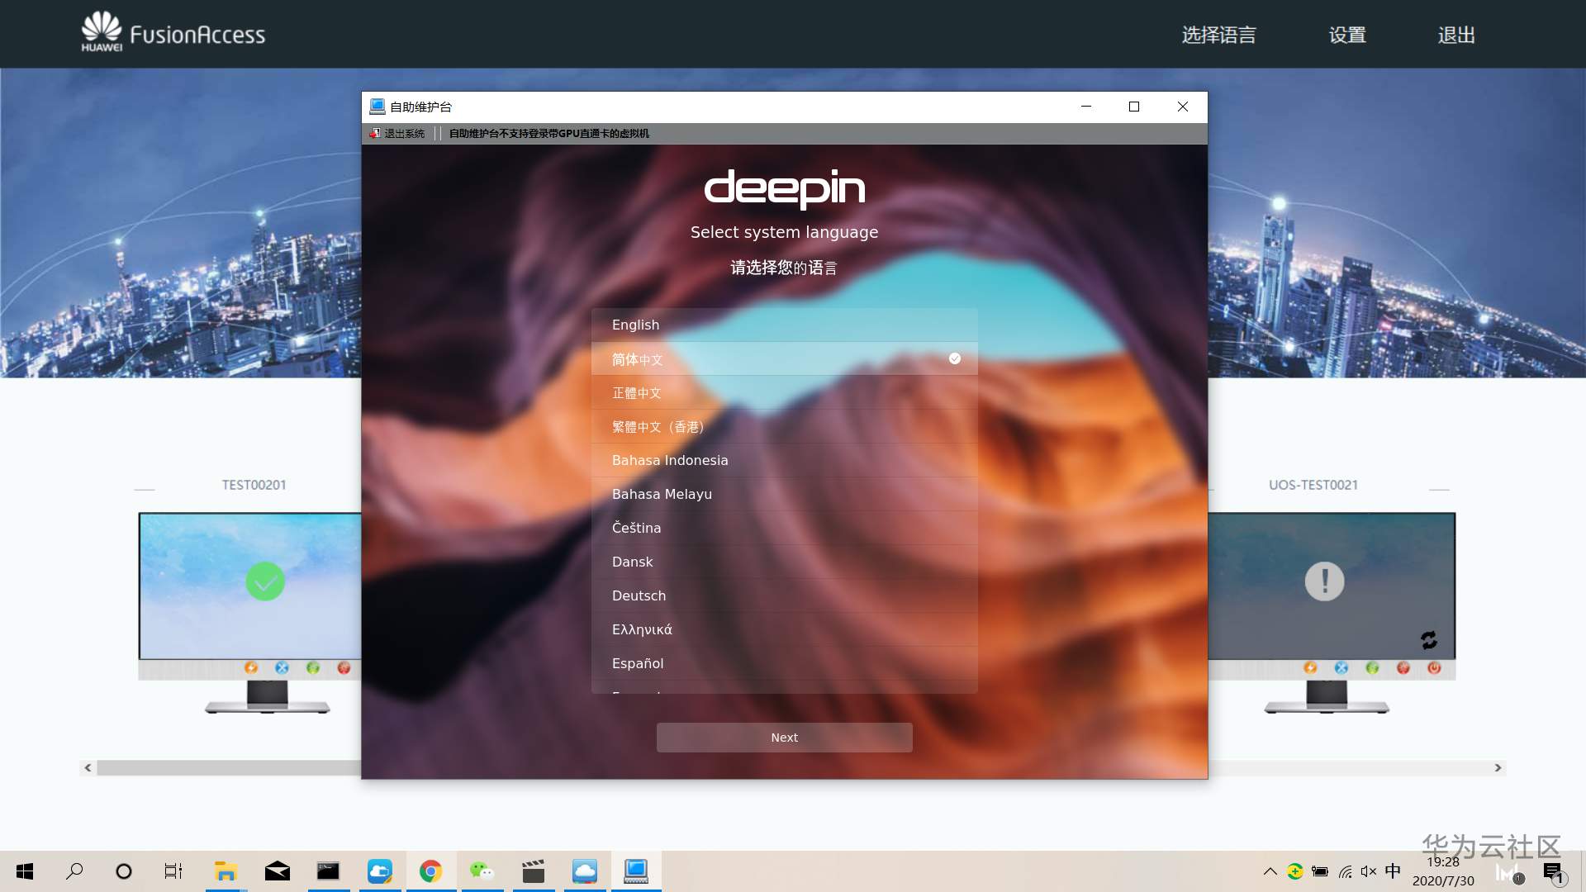
Task: Expand hidden system tray icons chevron
Action: pyautogui.click(x=1270, y=871)
